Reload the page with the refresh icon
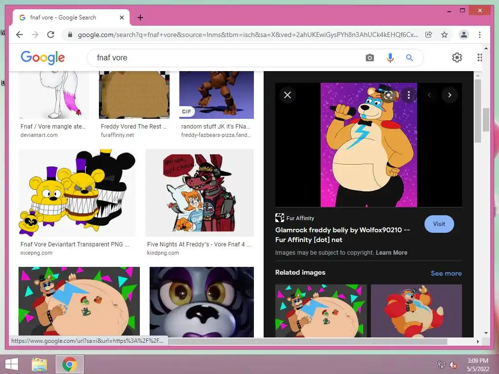Screen dimensions: 499x374 pyautogui.click(x=51, y=35)
